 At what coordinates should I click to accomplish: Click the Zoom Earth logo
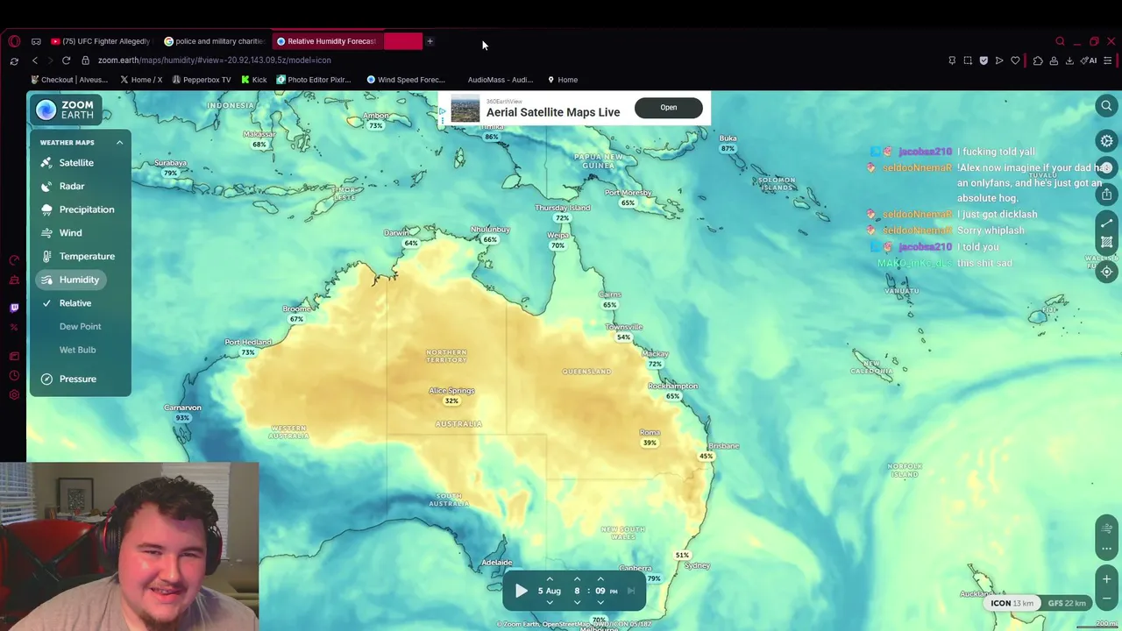coord(66,110)
